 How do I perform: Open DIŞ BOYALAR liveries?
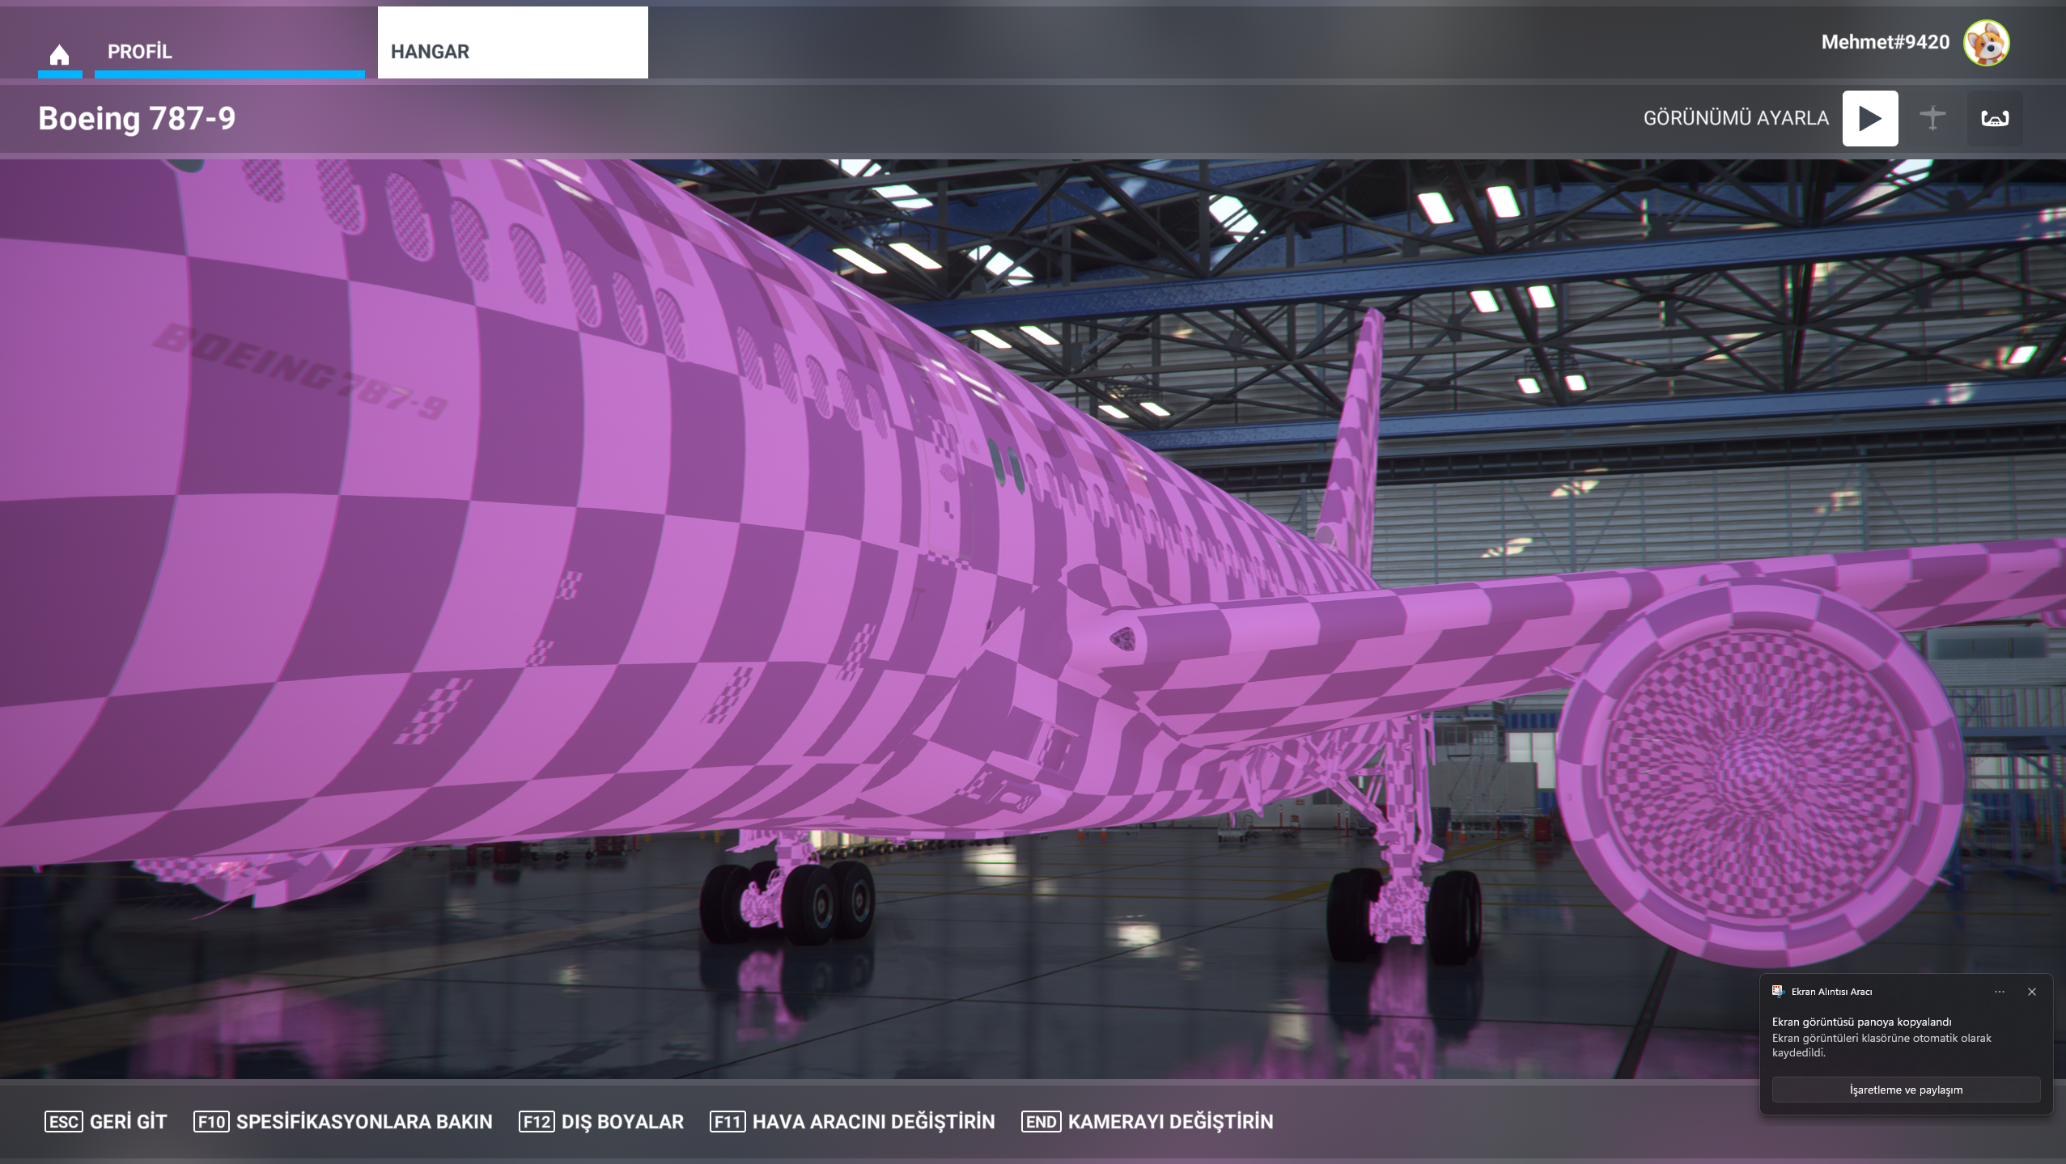click(x=601, y=1122)
